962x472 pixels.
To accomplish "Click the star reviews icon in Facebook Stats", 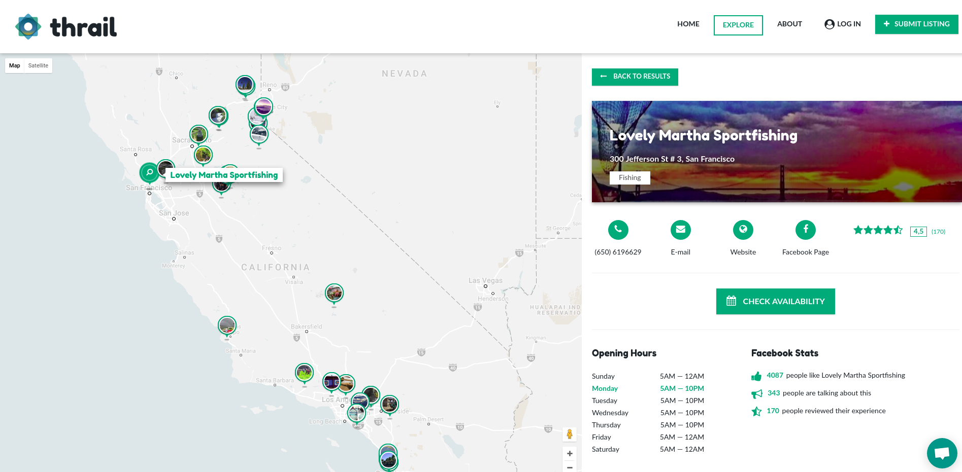I will (x=756, y=411).
